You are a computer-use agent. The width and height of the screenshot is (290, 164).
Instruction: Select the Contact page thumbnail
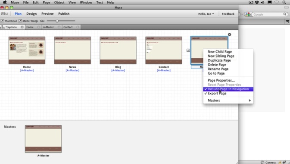tap(164, 50)
